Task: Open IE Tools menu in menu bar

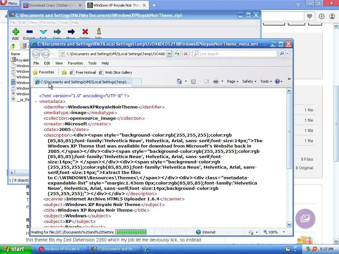Action: (x=92, y=63)
